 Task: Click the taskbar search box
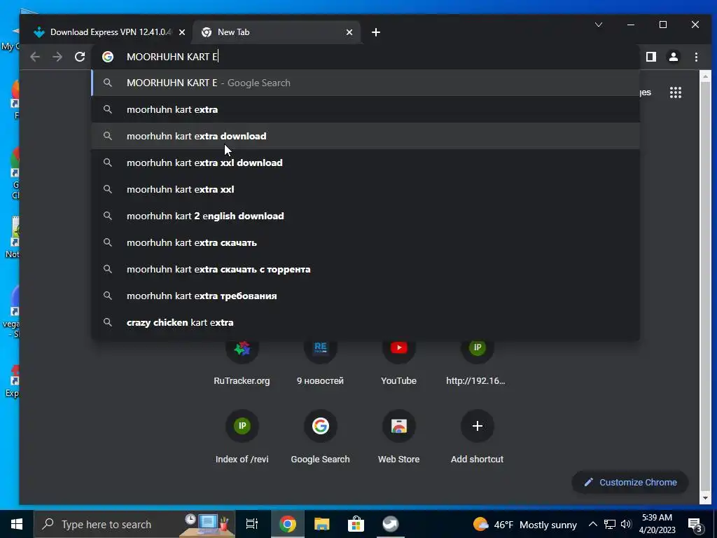[x=134, y=524]
